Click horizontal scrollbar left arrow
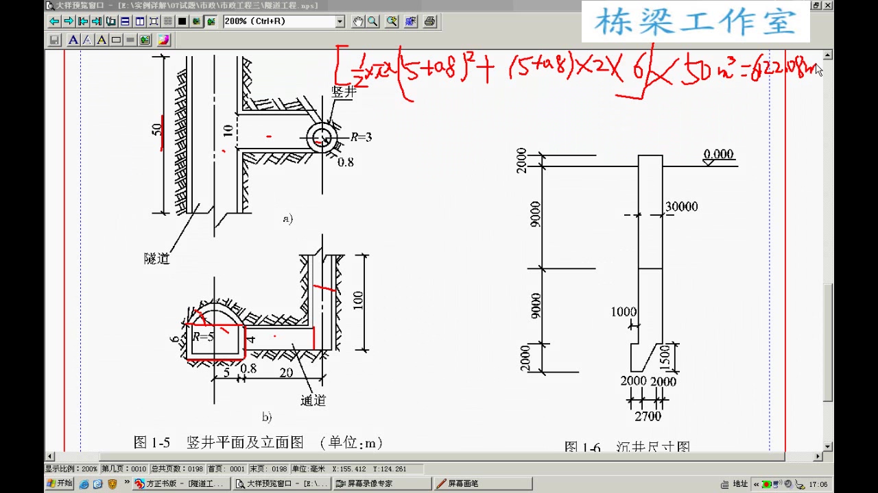The width and height of the screenshot is (878, 493). pos(49,457)
